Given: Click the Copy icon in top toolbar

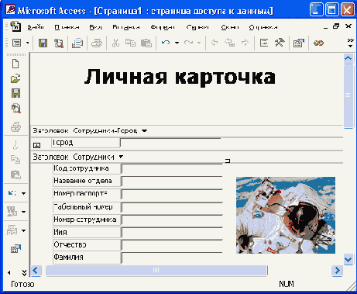Looking at the screenshot, I should [x=130, y=43].
